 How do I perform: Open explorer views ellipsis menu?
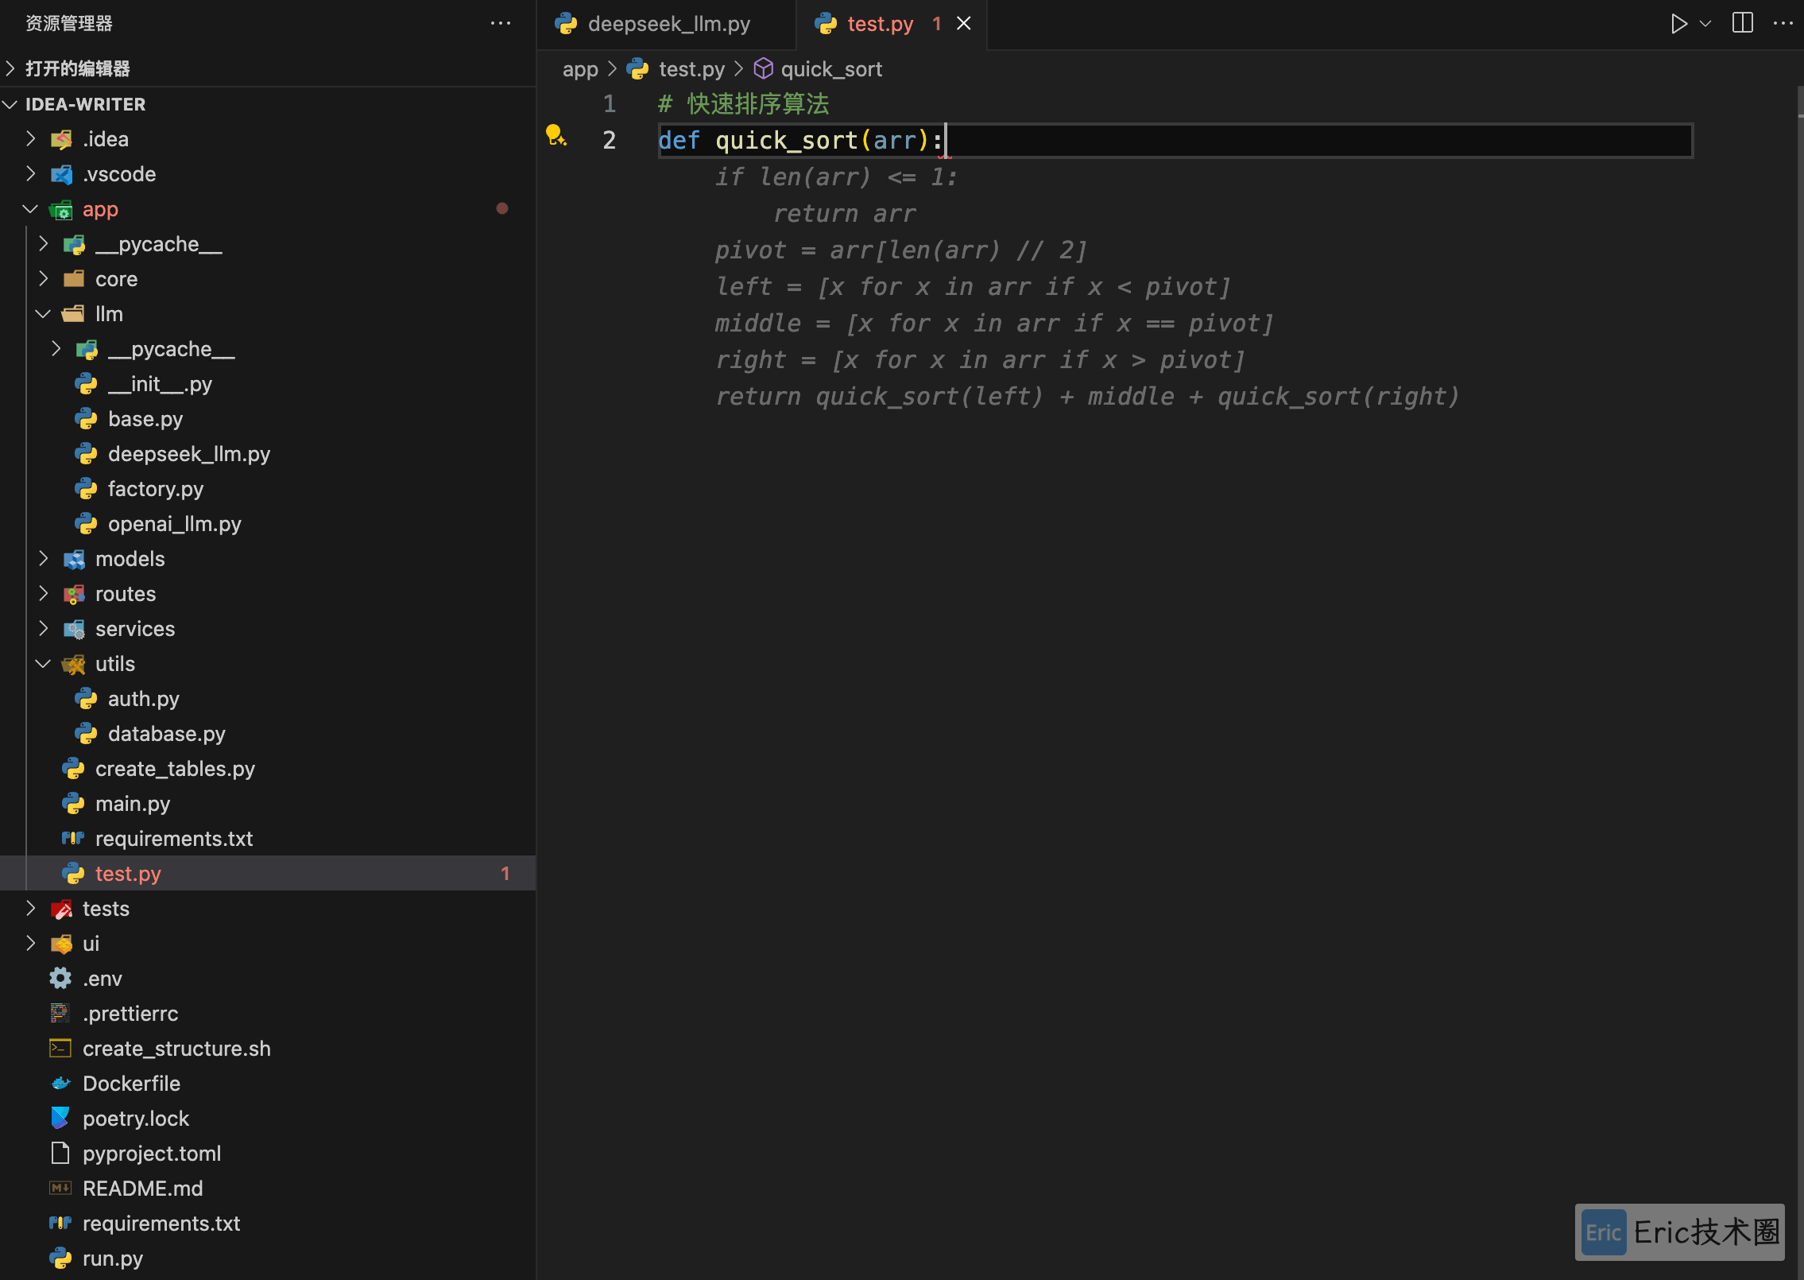pyautogui.click(x=501, y=23)
